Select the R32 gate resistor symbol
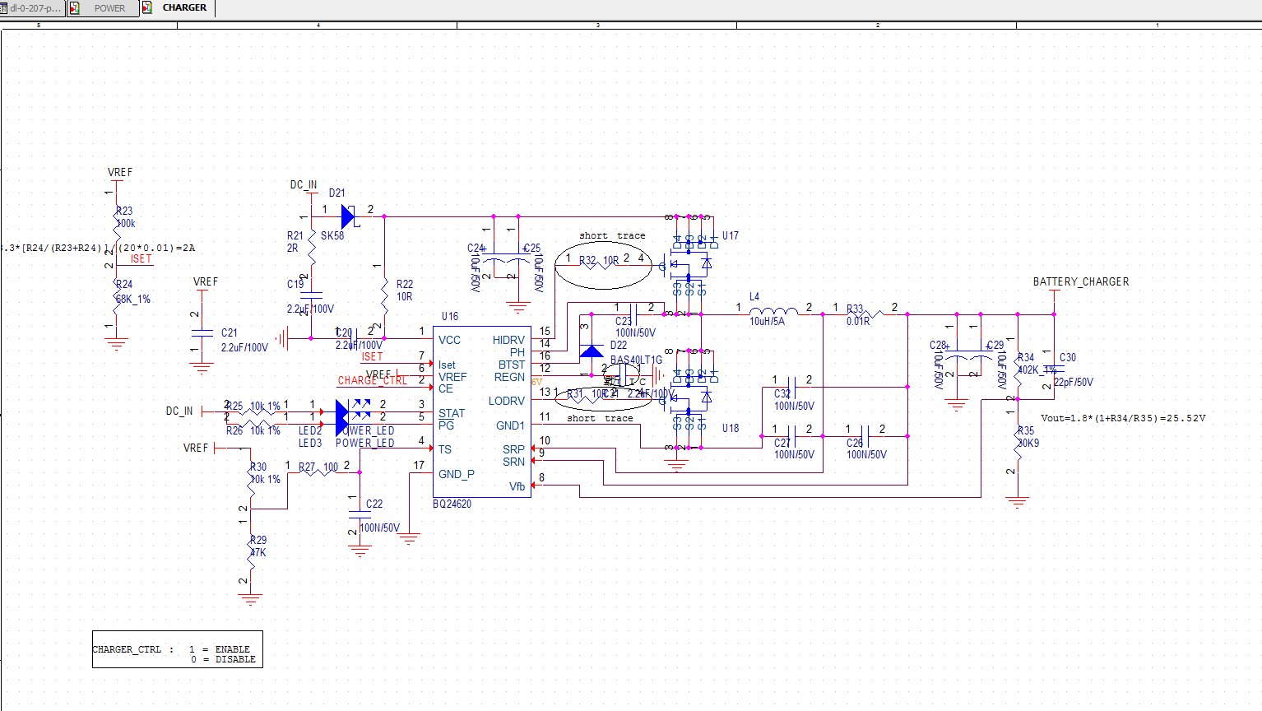The height and width of the screenshot is (711, 1262). coord(599,265)
